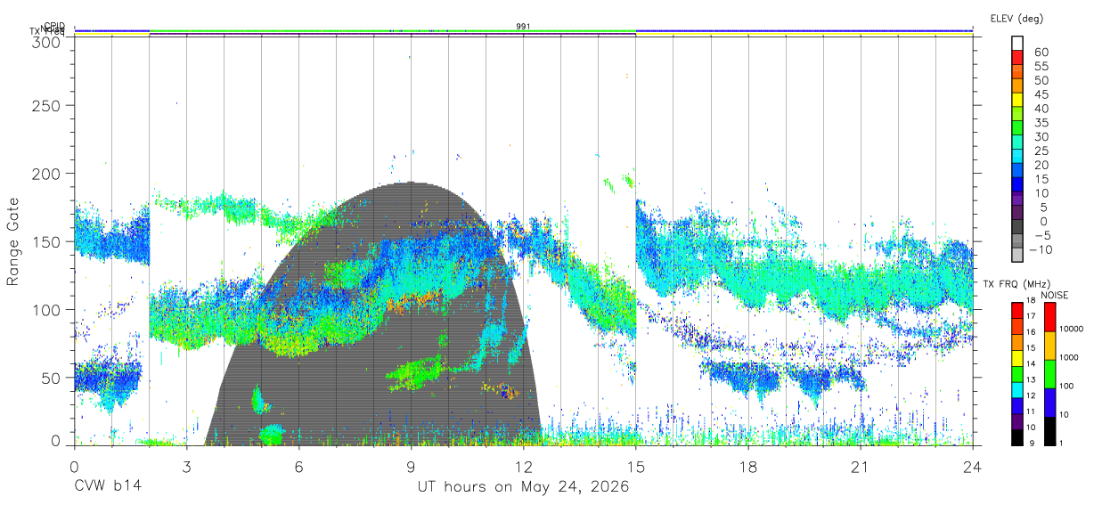This screenshot has width=1094, height=505.
Task: Select the 'Range Gate' y-axis label
Action: click(x=13, y=241)
